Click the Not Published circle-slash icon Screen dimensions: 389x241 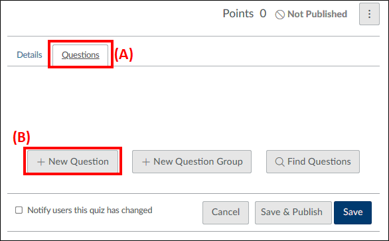[280, 15]
